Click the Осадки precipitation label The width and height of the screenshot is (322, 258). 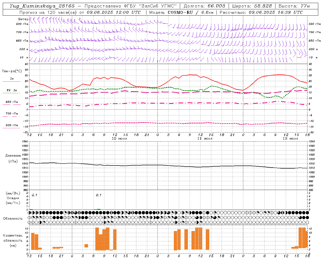(x=13, y=198)
